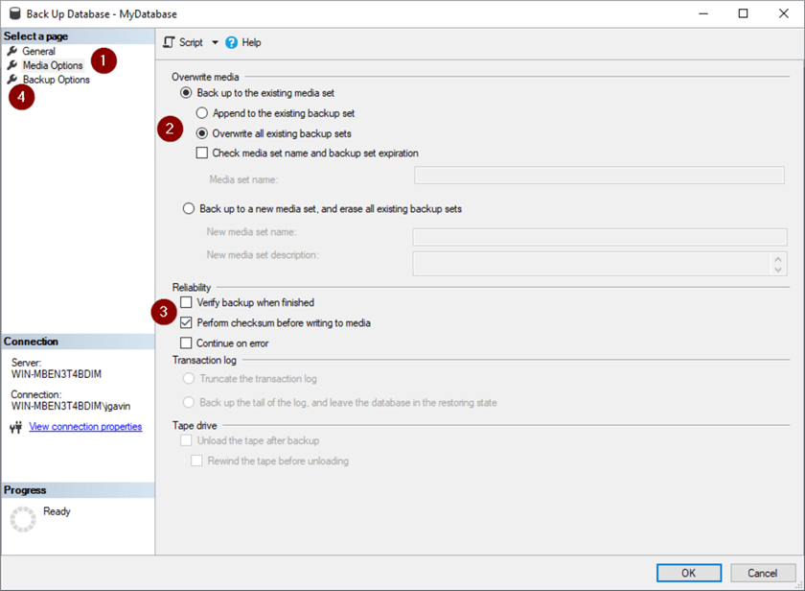Open the General page
Viewport: 805px width, 591px height.
[x=38, y=51]
